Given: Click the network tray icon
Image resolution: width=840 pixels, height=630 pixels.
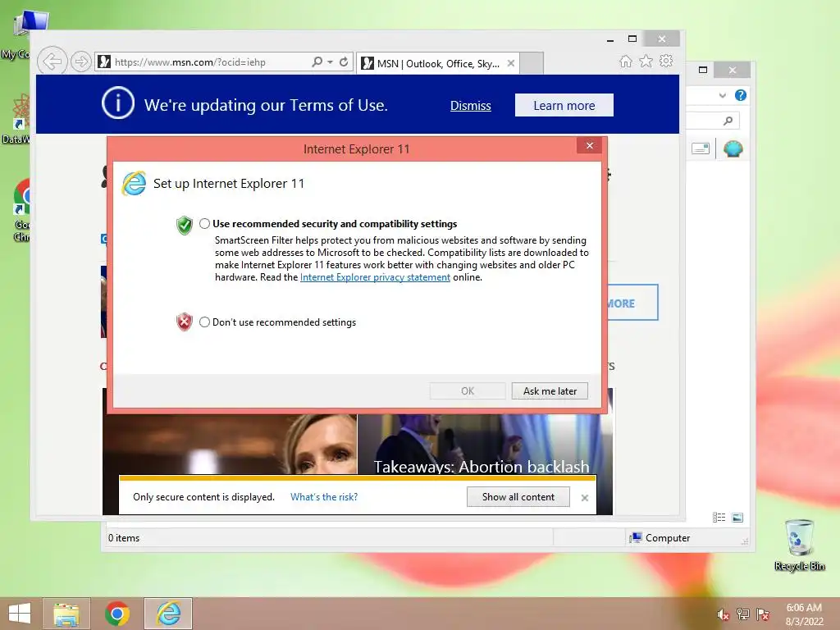Looking at the screenshot, I should (742, 614).
